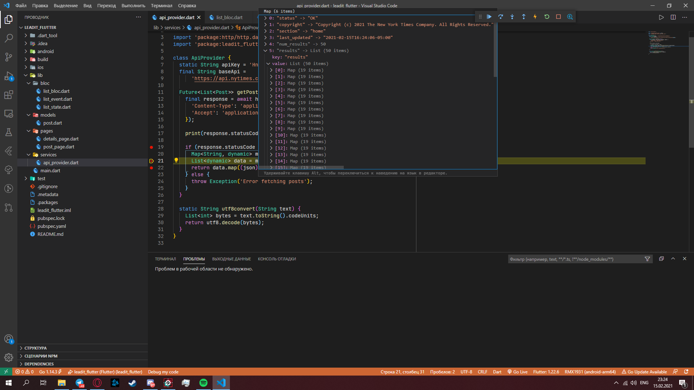Open post.dart in explorer
694x390 pixels.
[52, 123]
